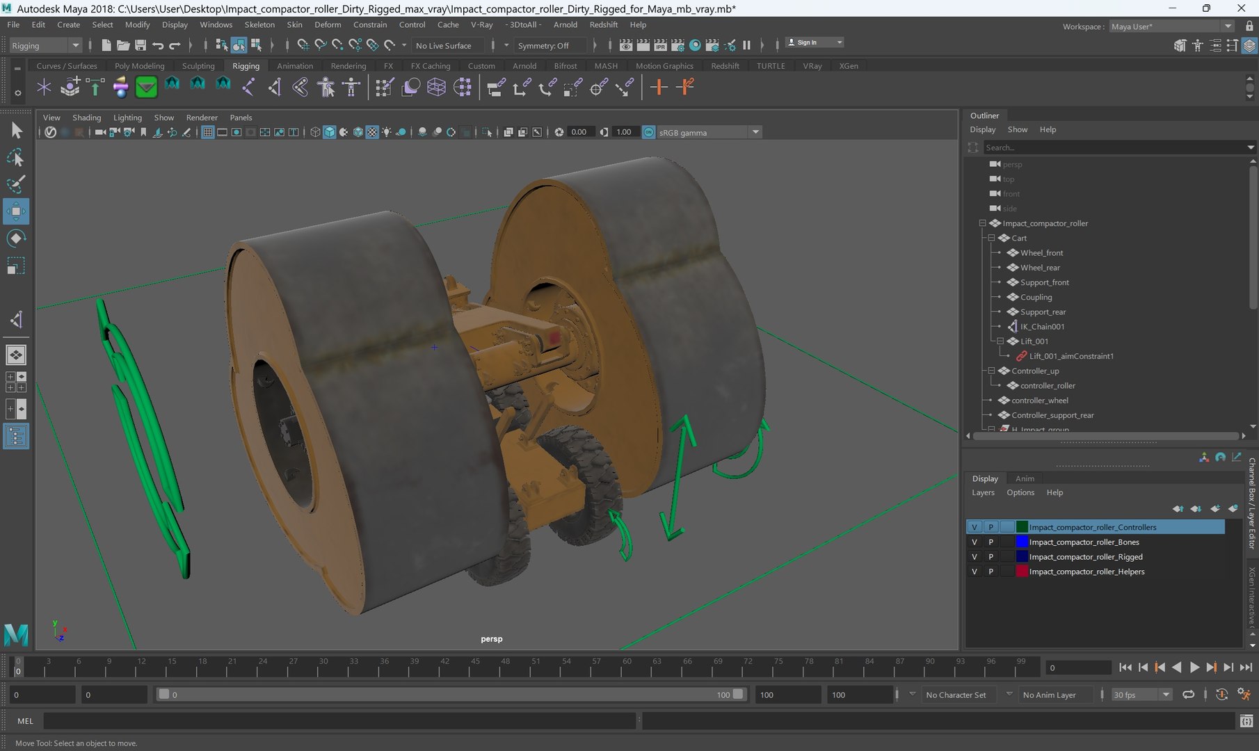Activate the Rotate tool

16,239
